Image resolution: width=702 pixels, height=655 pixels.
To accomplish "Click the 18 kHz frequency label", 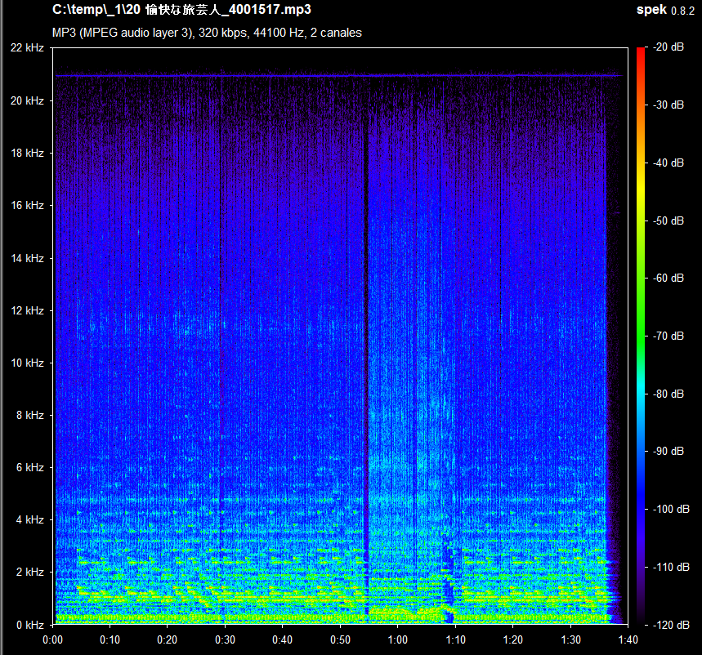I will 27,153.
